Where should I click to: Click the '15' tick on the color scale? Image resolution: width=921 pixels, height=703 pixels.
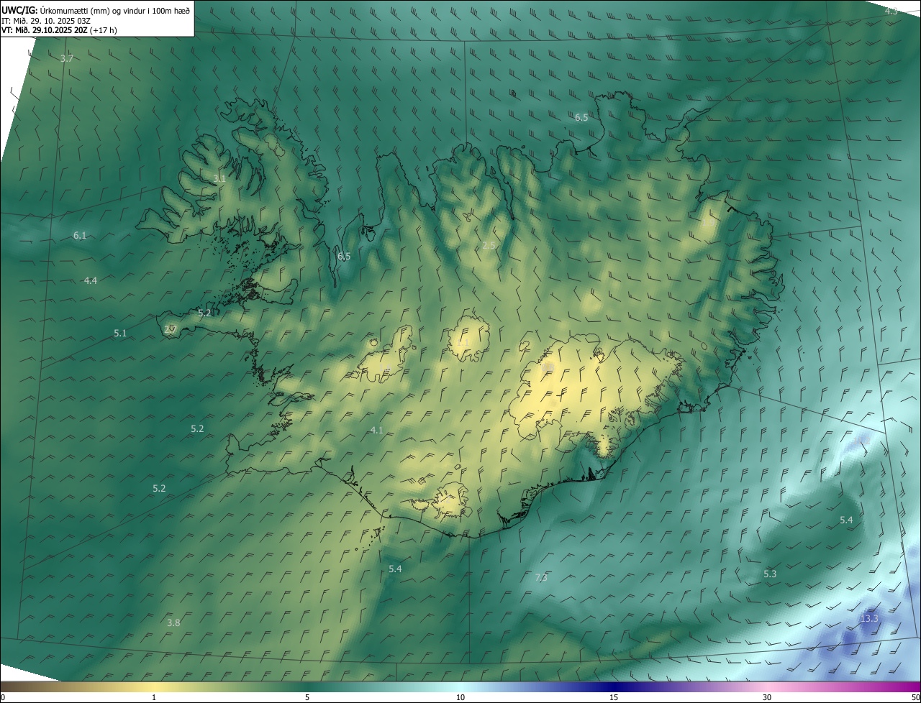click(x=614, y=697)
